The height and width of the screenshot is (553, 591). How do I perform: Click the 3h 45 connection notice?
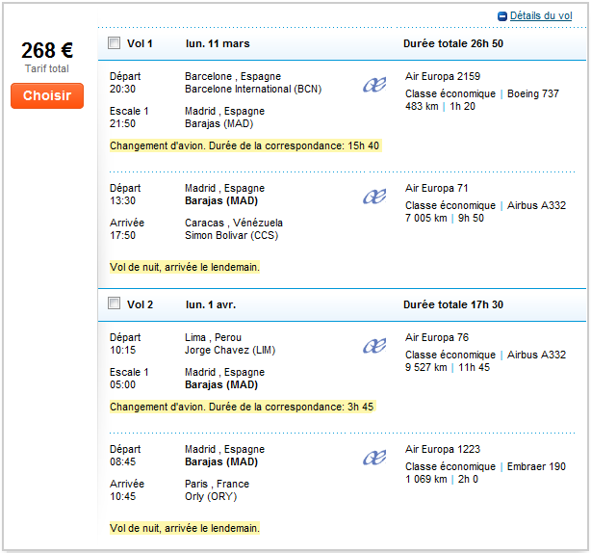[242, 407]
